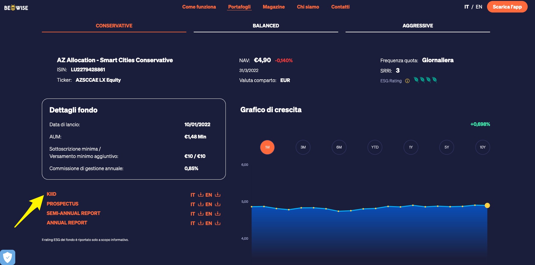Select the 5Y chart period
The width and height of the screenshot is (535, 265).
(447, 147)
